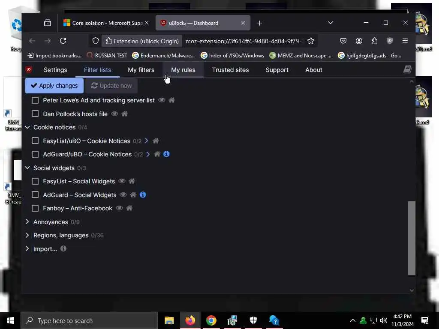View AdGuard Social Widgets list content
439x329 pixels.
tap(123, 195)
